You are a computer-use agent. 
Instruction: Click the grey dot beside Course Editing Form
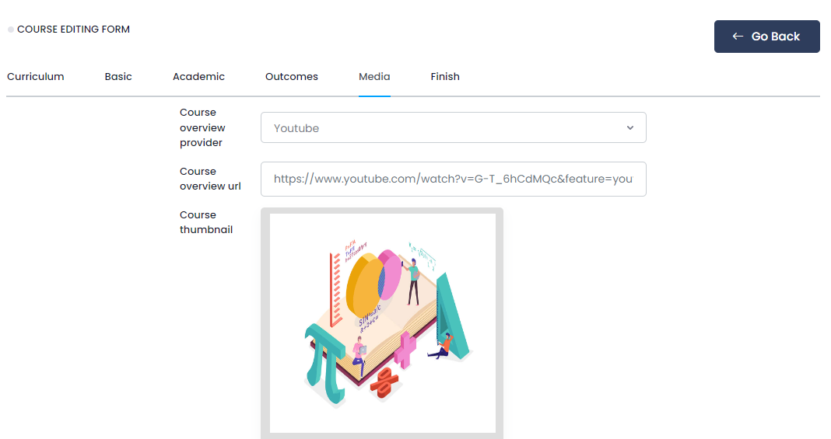point(11,30)
